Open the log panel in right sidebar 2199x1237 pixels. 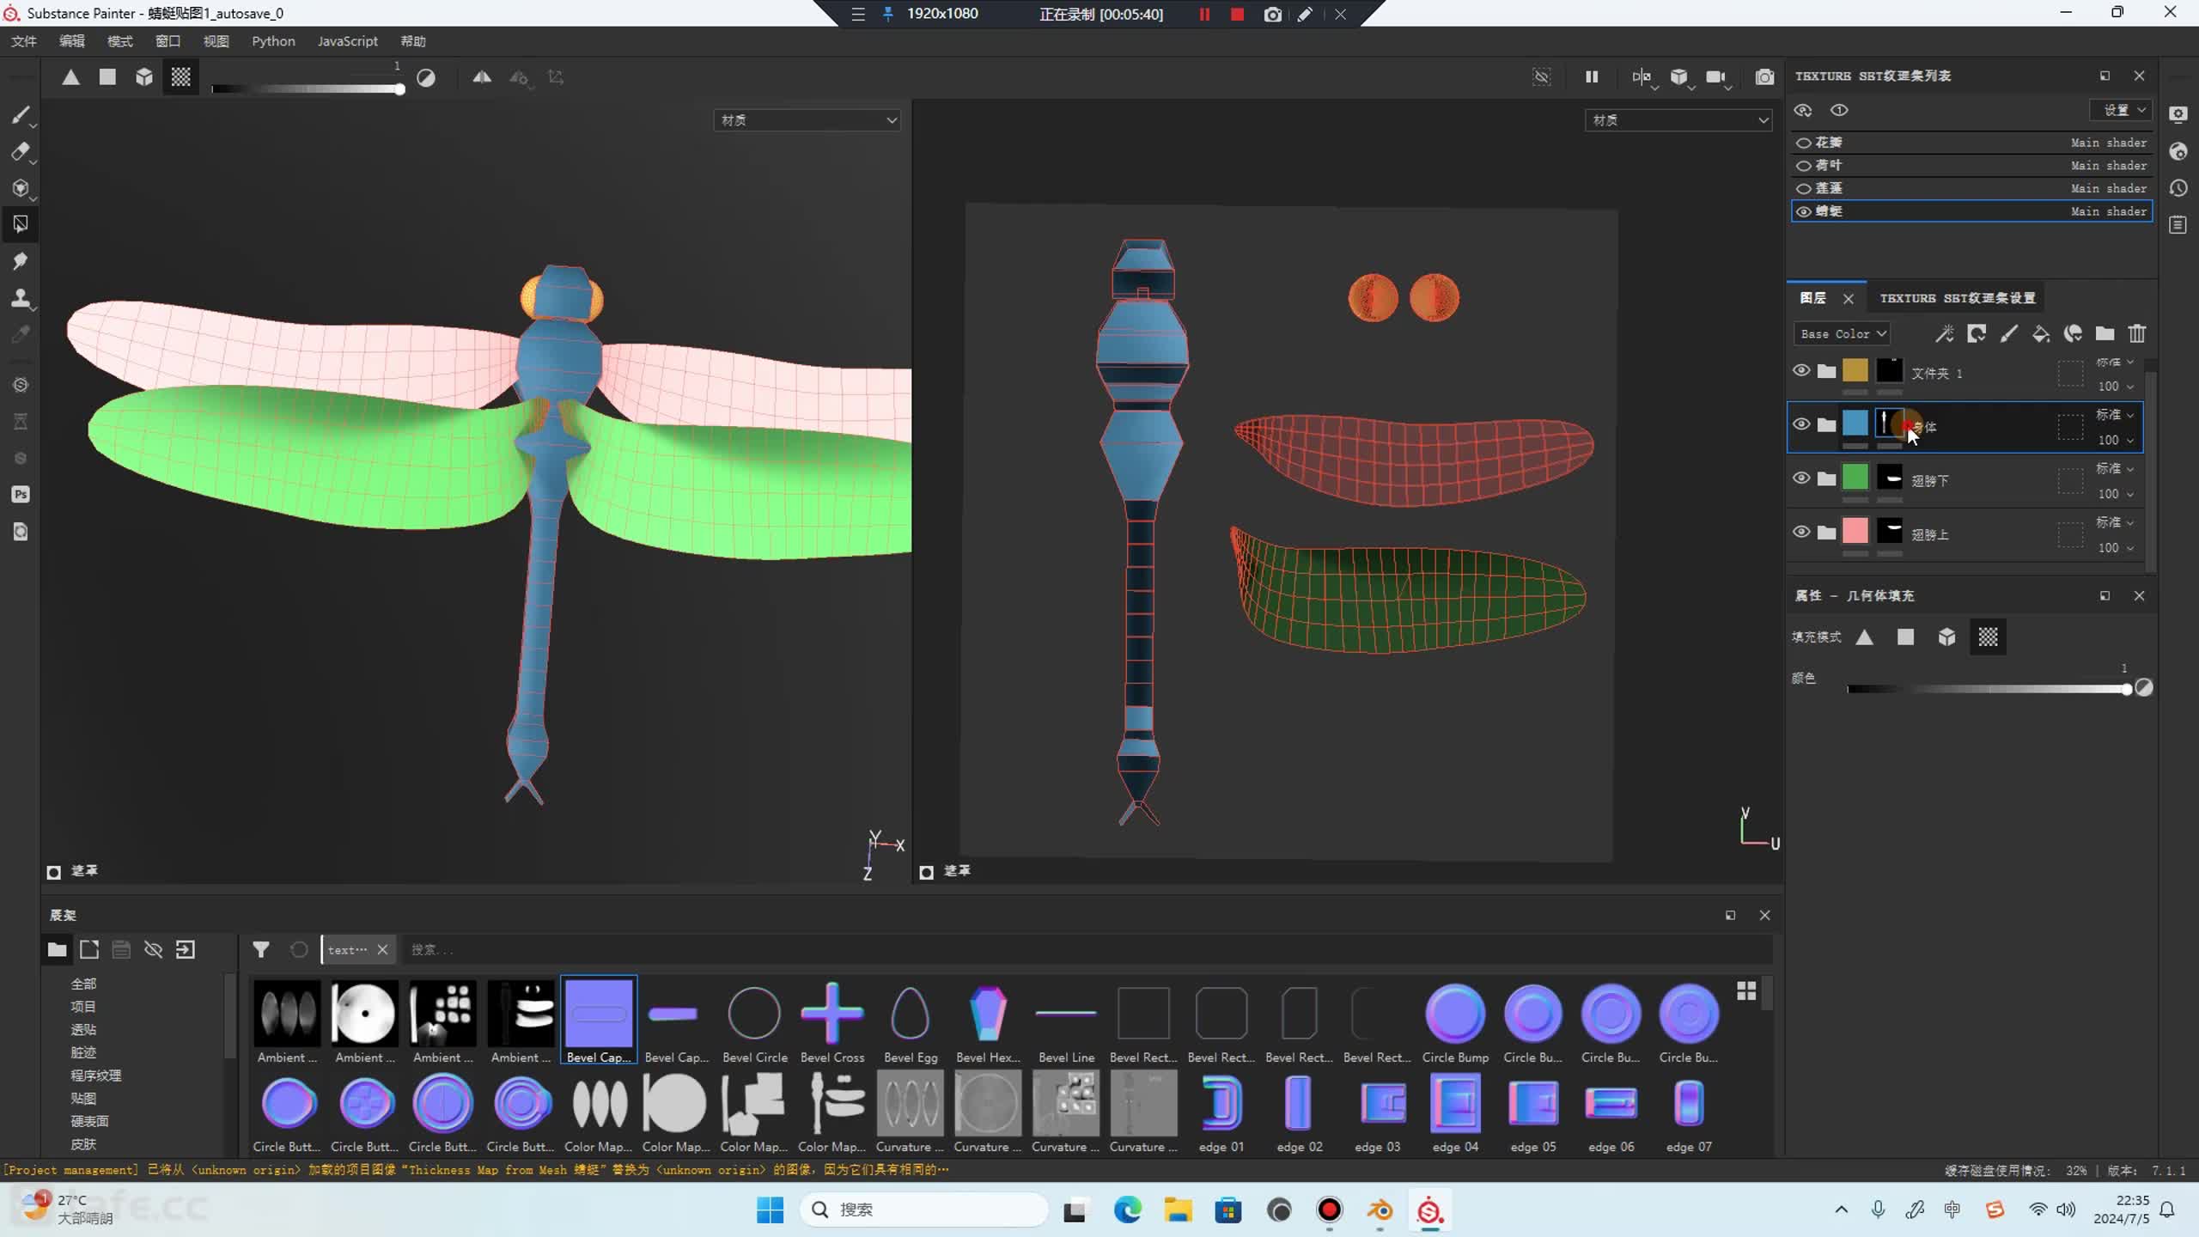tap(2178, 225)
